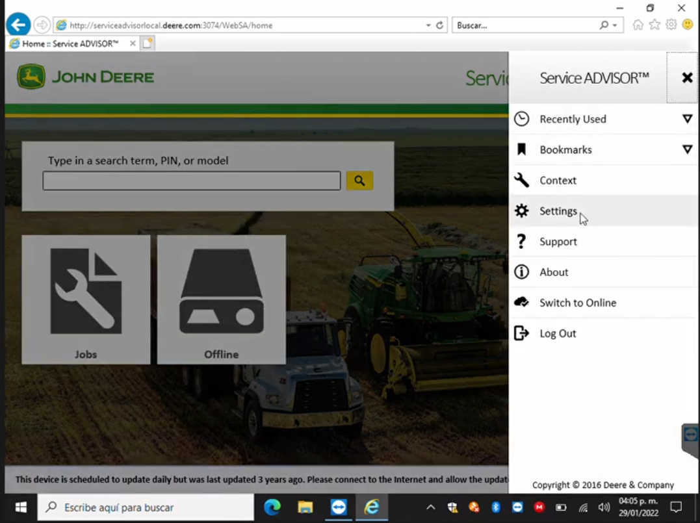Click the About info icon
This screenshot has height=523, width=700.
click(522, 272)
